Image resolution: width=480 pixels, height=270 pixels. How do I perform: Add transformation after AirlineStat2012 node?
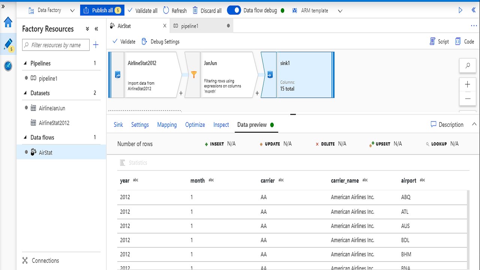coord(181,93)
